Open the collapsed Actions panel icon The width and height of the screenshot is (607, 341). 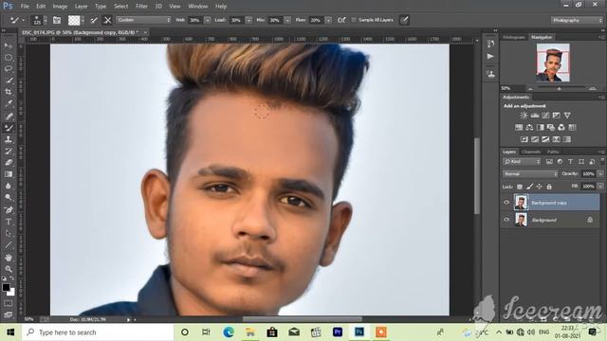[491, 57]
